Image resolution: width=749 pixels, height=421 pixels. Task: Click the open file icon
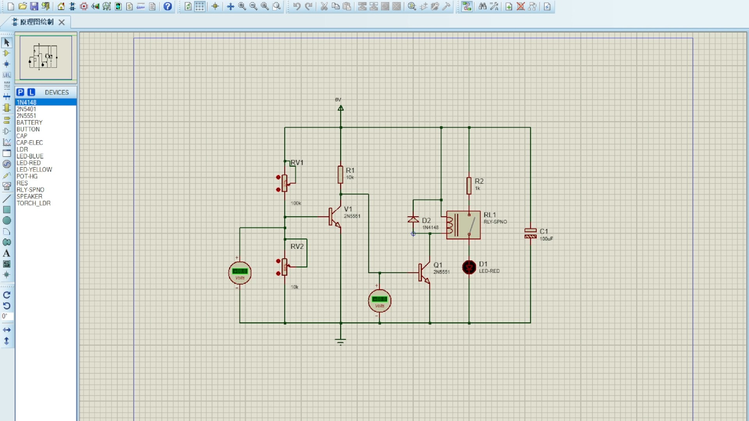click(22, 6)
